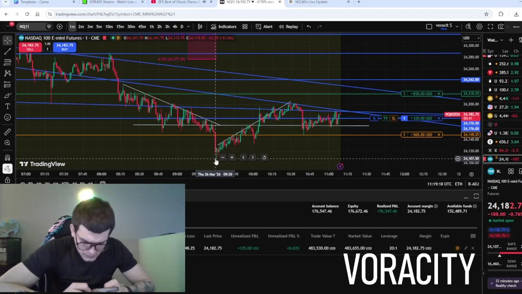Zoom out the chart with minus control
The image size is (522, 294).
(223, 158)
